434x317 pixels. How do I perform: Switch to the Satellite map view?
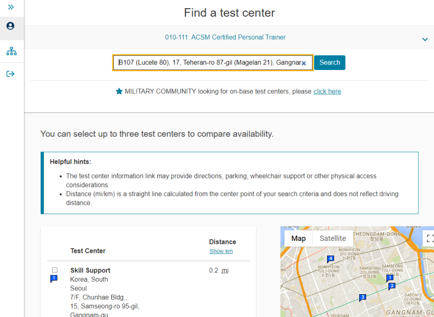pos(333,238)
